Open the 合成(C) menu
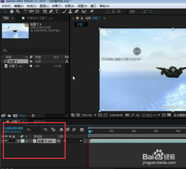Image resolution: width=186 pixels, height=169 pixels. (x=32, y=6)
